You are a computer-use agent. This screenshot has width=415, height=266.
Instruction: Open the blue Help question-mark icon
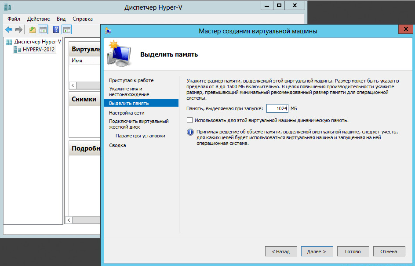[56, 29]
